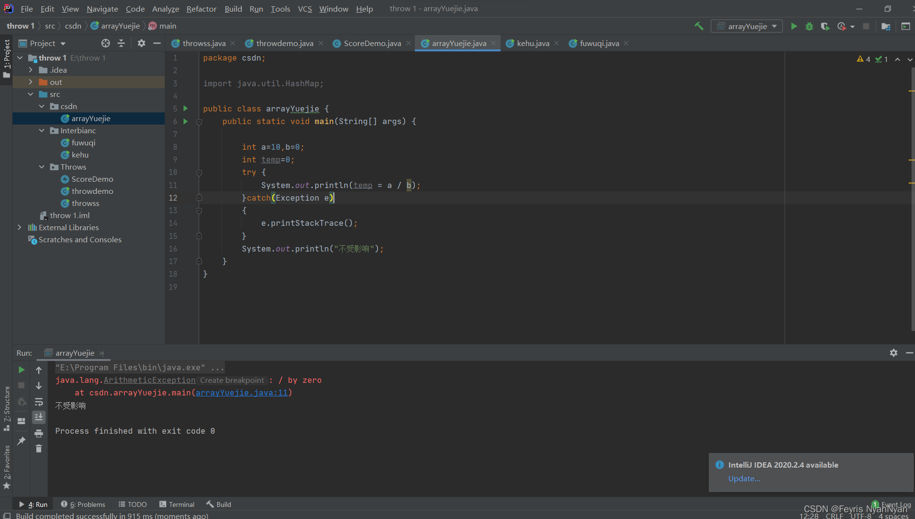The width and height of the screenshot is (915, 519).
Task: Click the editor vertical scrollbar
Action: point(913,199)
